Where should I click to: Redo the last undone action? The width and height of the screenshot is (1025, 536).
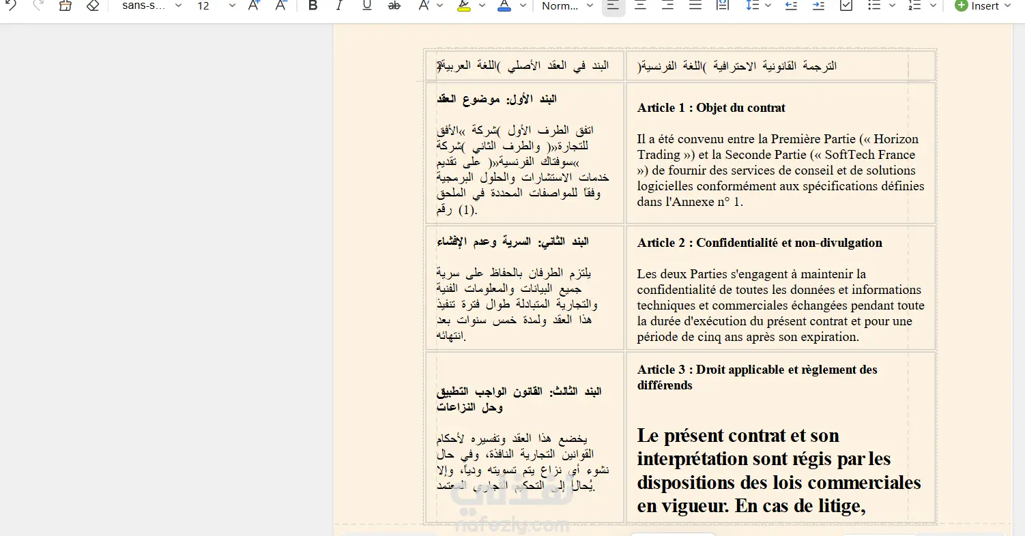coord(38,5)
